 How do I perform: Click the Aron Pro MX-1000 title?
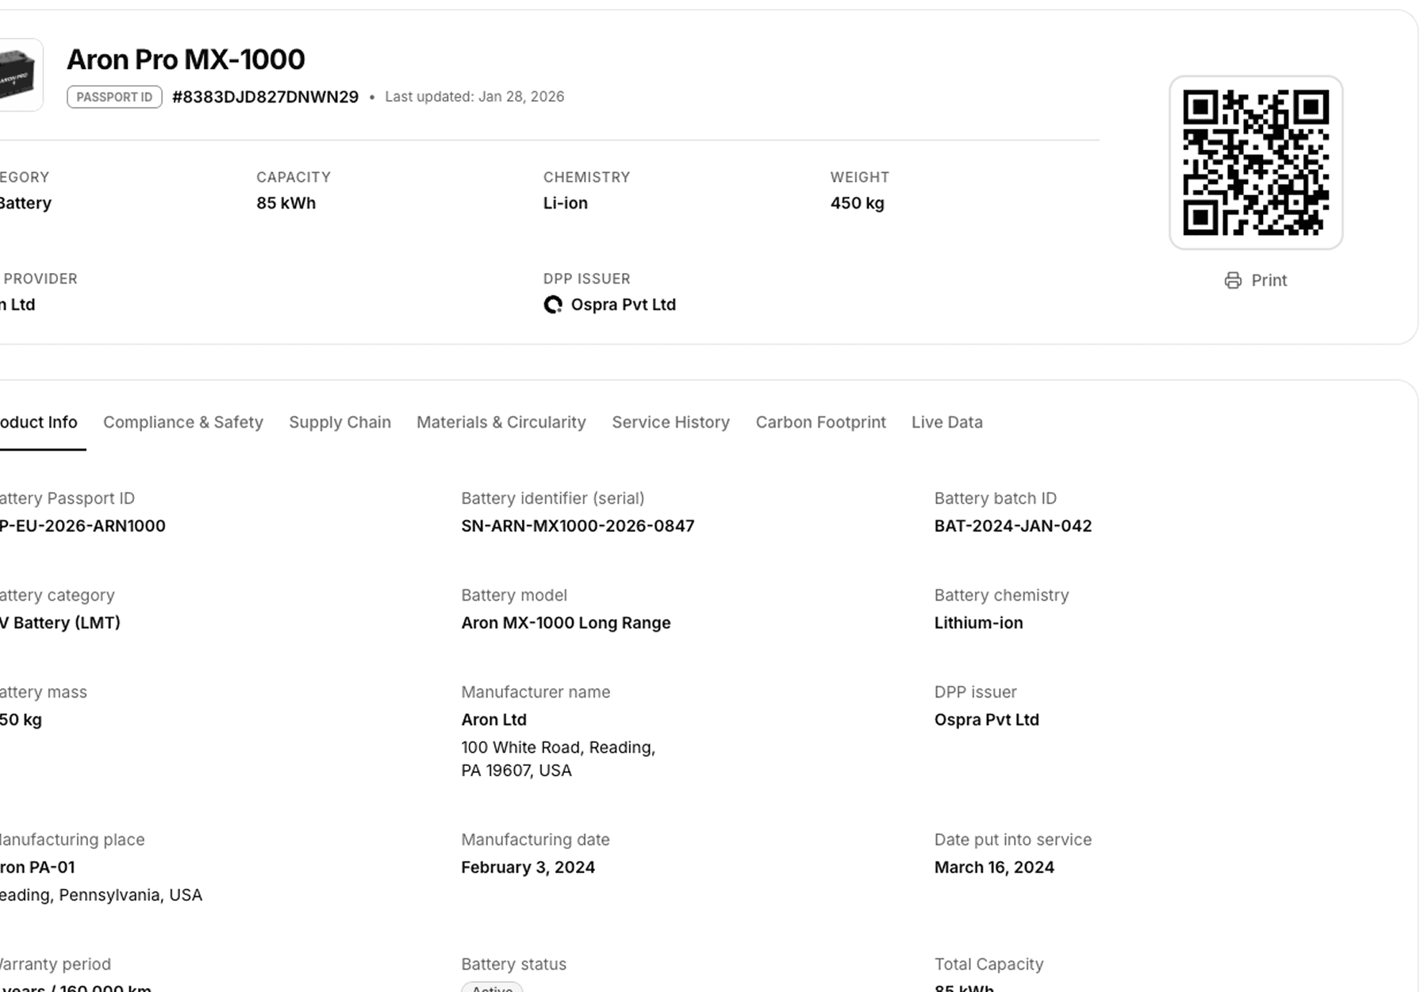pyautogui.click(x=186, y=60)
